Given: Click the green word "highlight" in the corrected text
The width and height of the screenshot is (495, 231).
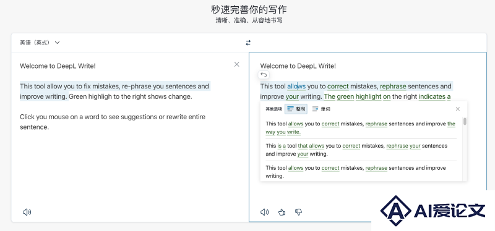Looking at the screenshot, I should [368, 96].
